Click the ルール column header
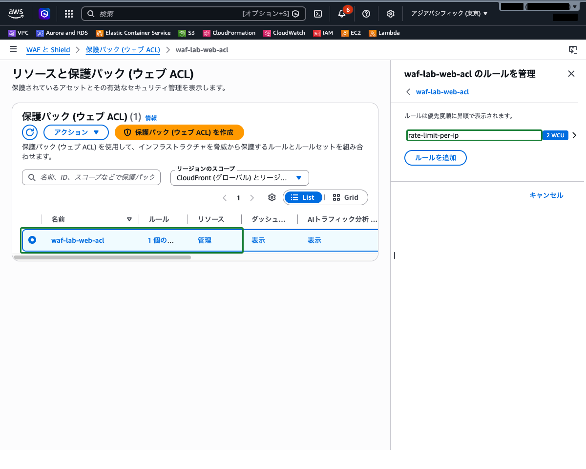This screenshot has height=469, width=586. 159,219
